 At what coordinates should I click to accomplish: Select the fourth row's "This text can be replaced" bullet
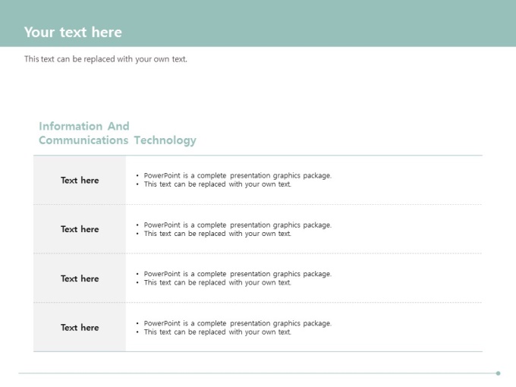click(217, 332)
